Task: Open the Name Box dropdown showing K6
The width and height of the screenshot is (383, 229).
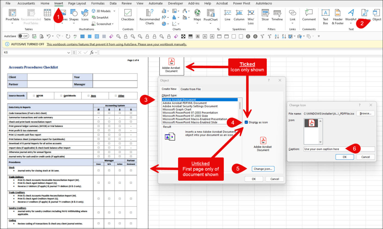Action: [x=69, y=52]
